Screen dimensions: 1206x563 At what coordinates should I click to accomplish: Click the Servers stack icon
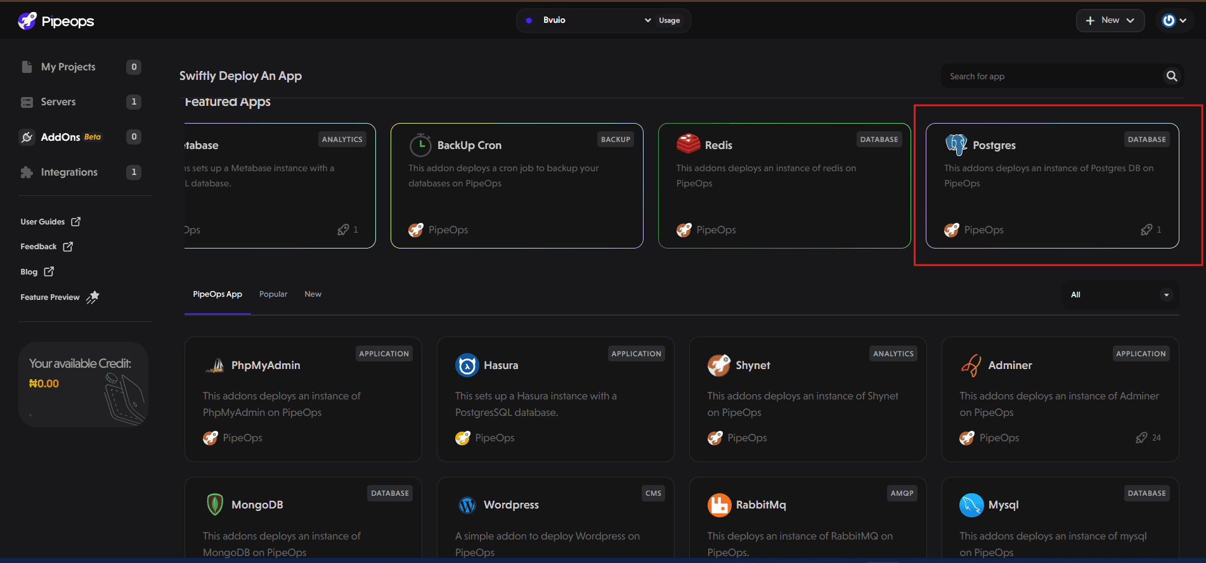click(x=27, y=102)
